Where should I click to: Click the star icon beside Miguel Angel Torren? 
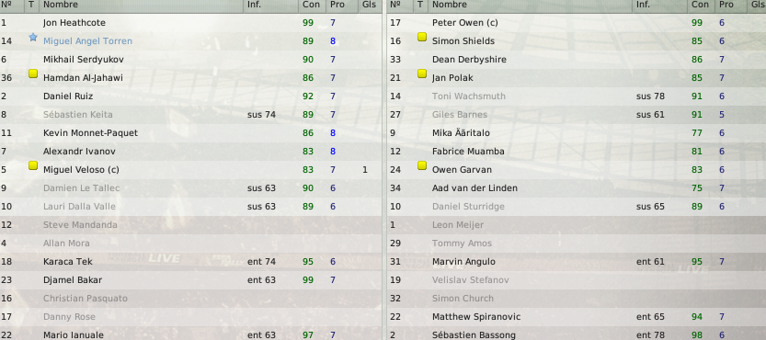point(33,37)
